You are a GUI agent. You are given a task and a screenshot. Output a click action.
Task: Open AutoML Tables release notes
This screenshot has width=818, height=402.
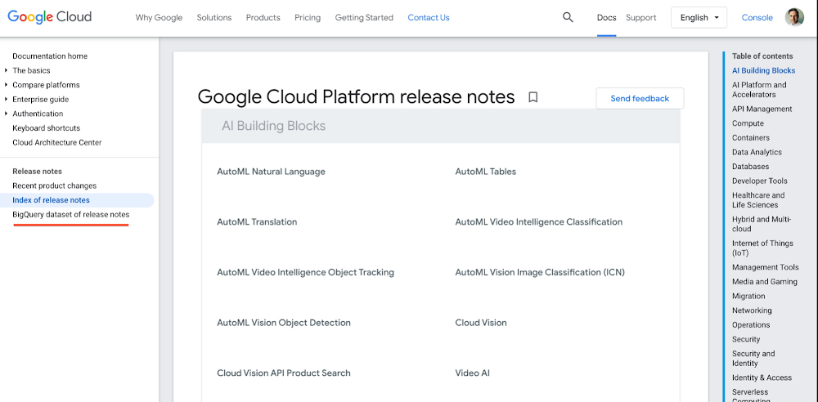tap(486, 172)
